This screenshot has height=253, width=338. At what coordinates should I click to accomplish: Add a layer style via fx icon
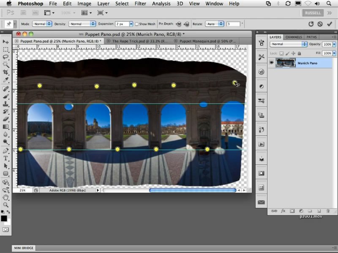pos(283,210)
